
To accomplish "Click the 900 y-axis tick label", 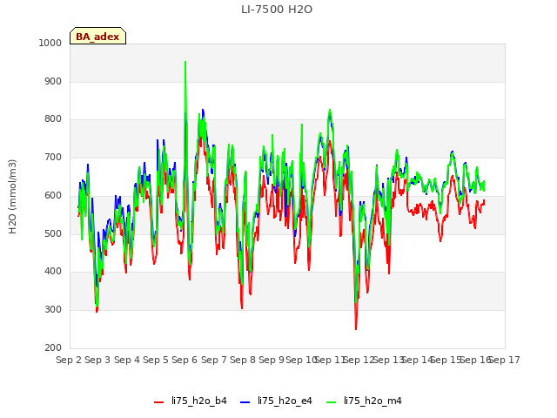I will point(53,81).
